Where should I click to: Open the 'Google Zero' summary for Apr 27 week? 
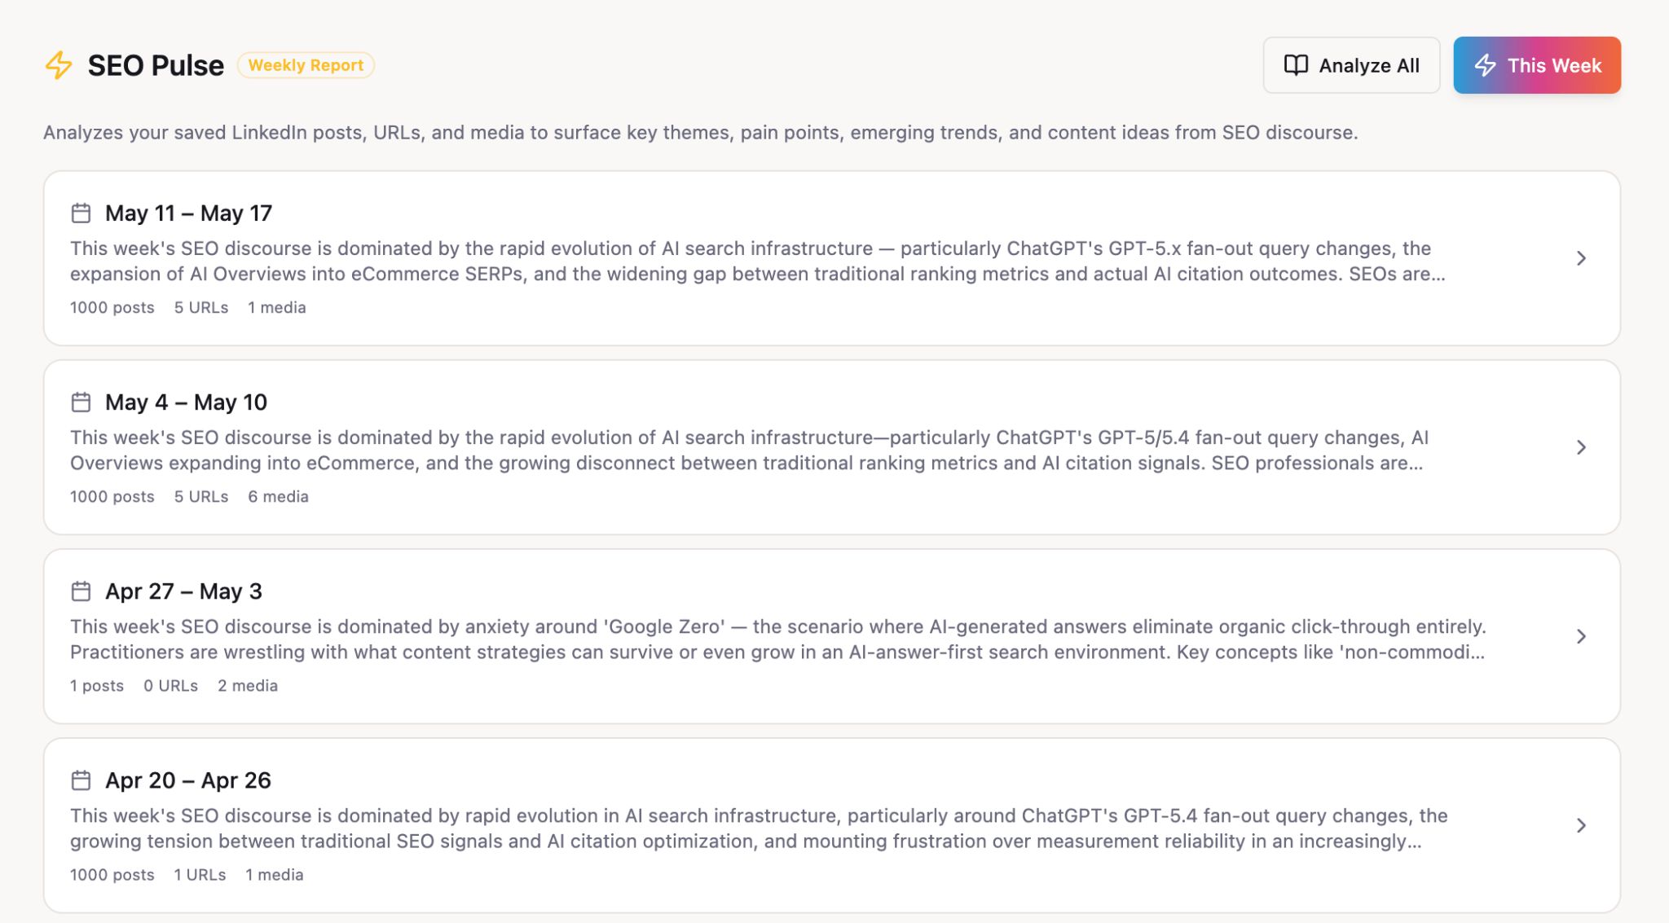click(x=778, y=640)
